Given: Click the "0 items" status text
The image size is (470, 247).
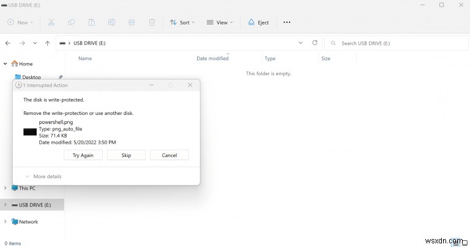Looking at the screenshot, I should pos(13,243).
